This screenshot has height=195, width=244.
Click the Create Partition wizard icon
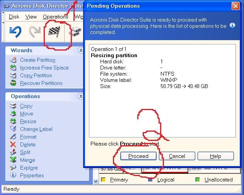click(13, 60)
